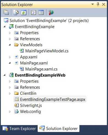The width and height of the screenshot is (108, 135).
Task: Collapse the EventBindingExample project node
Action: click(x=4, y=27)
